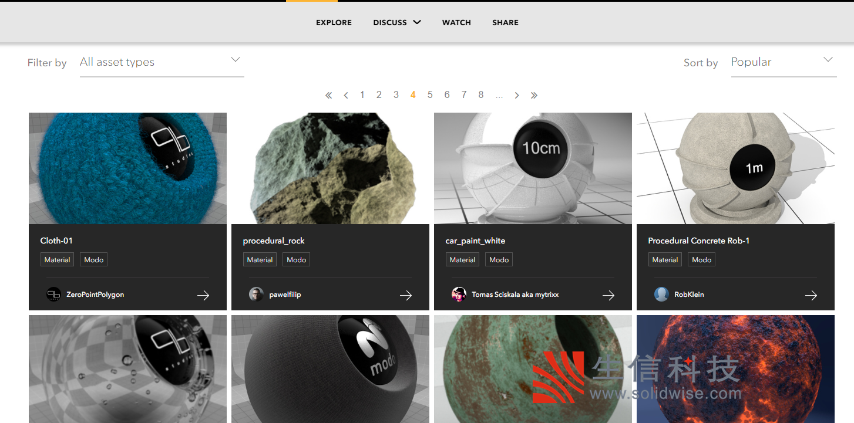Viewport: 854px width, 423px height.
Task: Click the pagination ellipsis for more pages
Action: coord(499,96)
